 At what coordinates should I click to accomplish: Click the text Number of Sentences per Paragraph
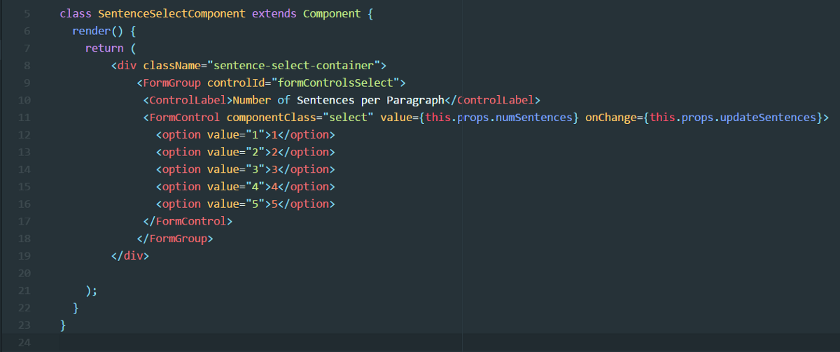click(339, 100)
